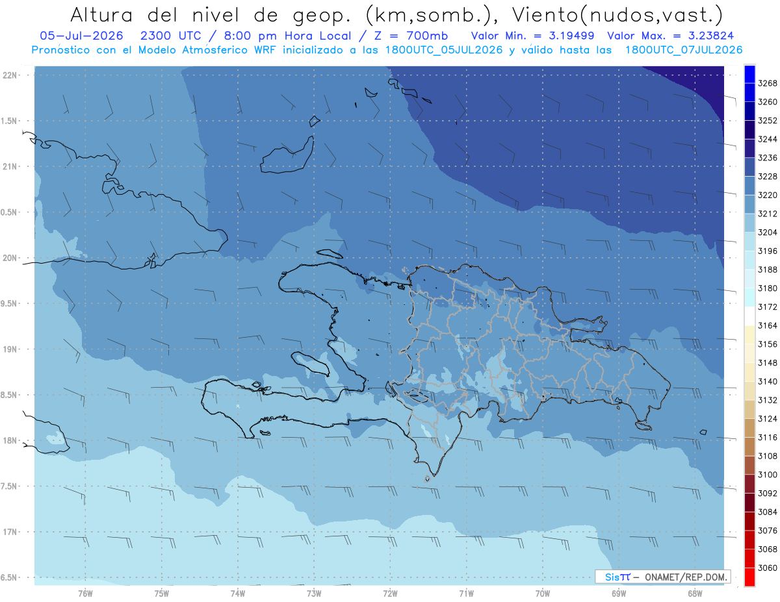
Task: Click the '3140' legend value
Action: (768, 382)
